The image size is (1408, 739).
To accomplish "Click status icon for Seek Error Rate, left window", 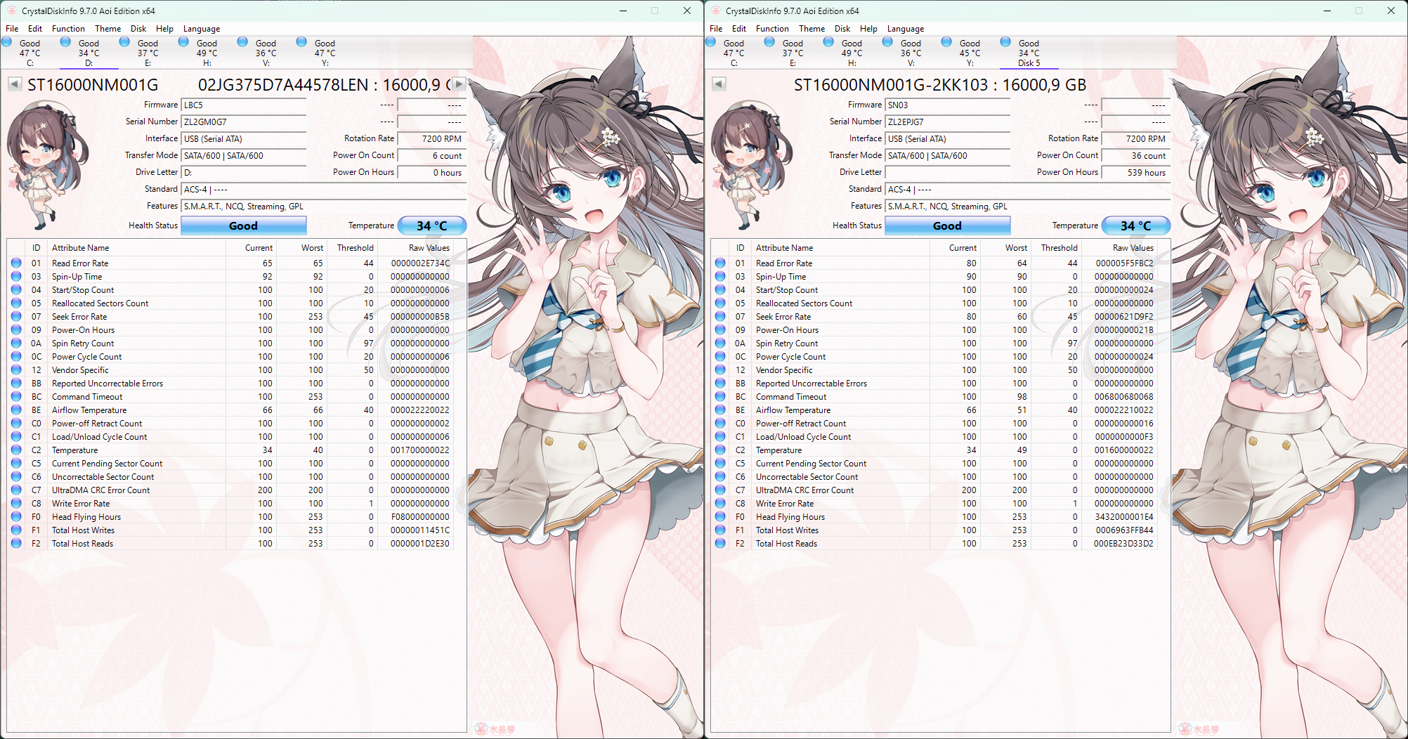I will coord(16,317).
